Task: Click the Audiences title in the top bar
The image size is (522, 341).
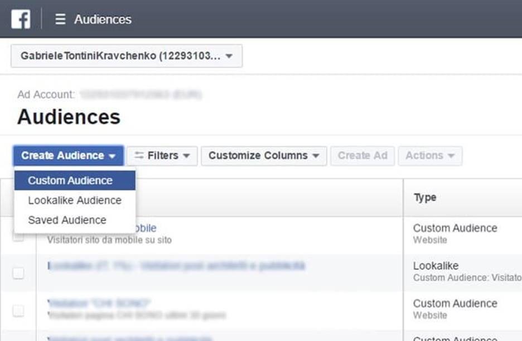Action: (103, 19)
